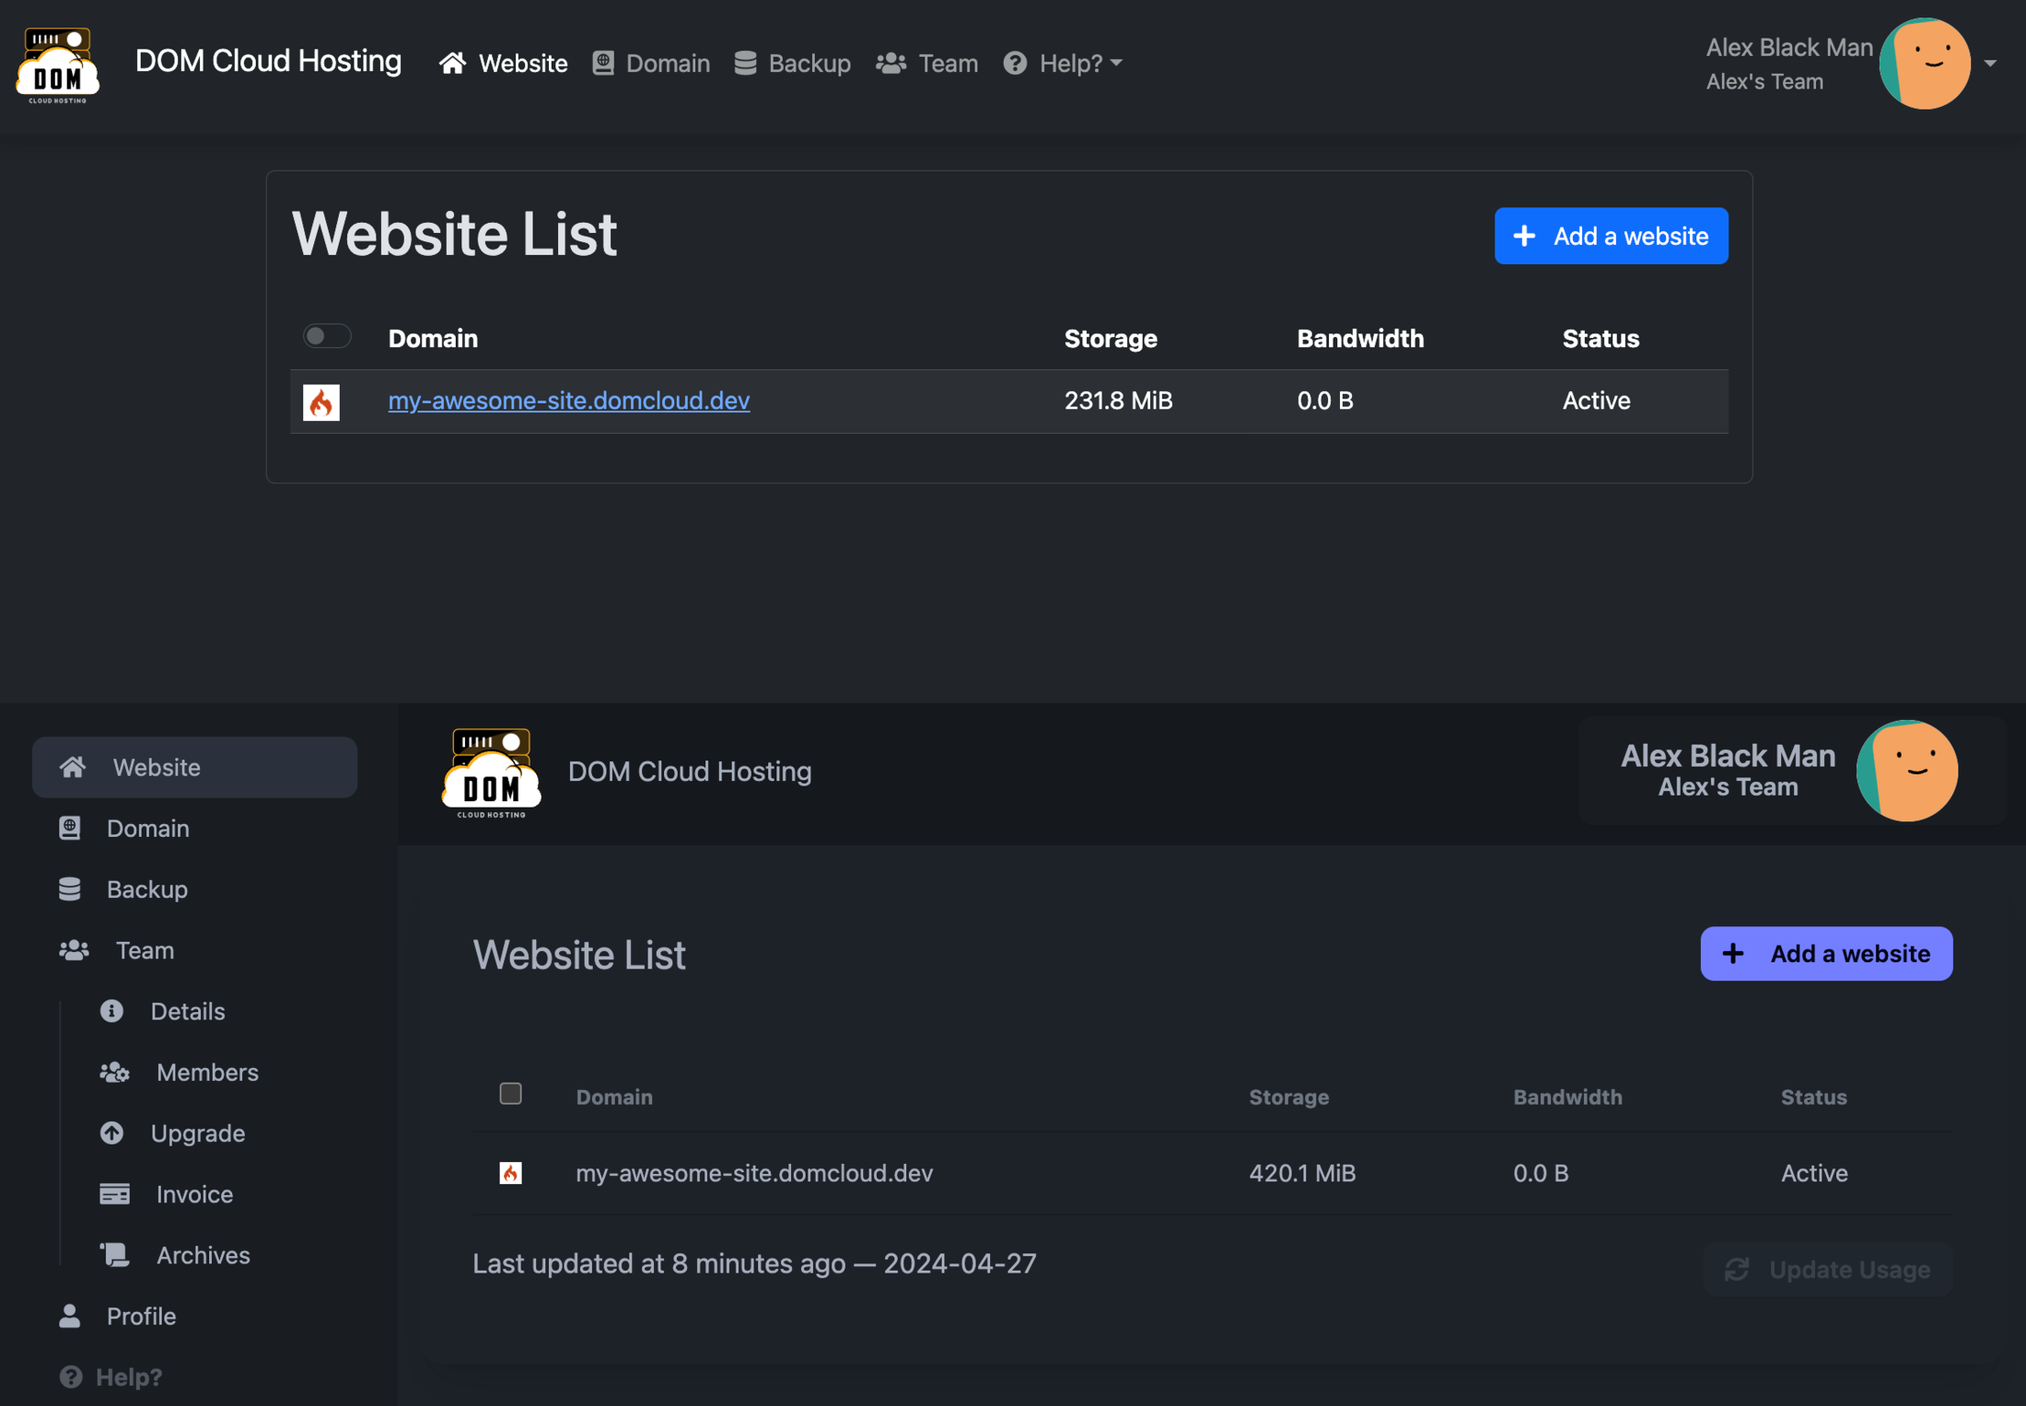Go to Backup in the top navbar
Image resolution: width=2026 pixels, height=1406 pixels.
click(792, 64)
